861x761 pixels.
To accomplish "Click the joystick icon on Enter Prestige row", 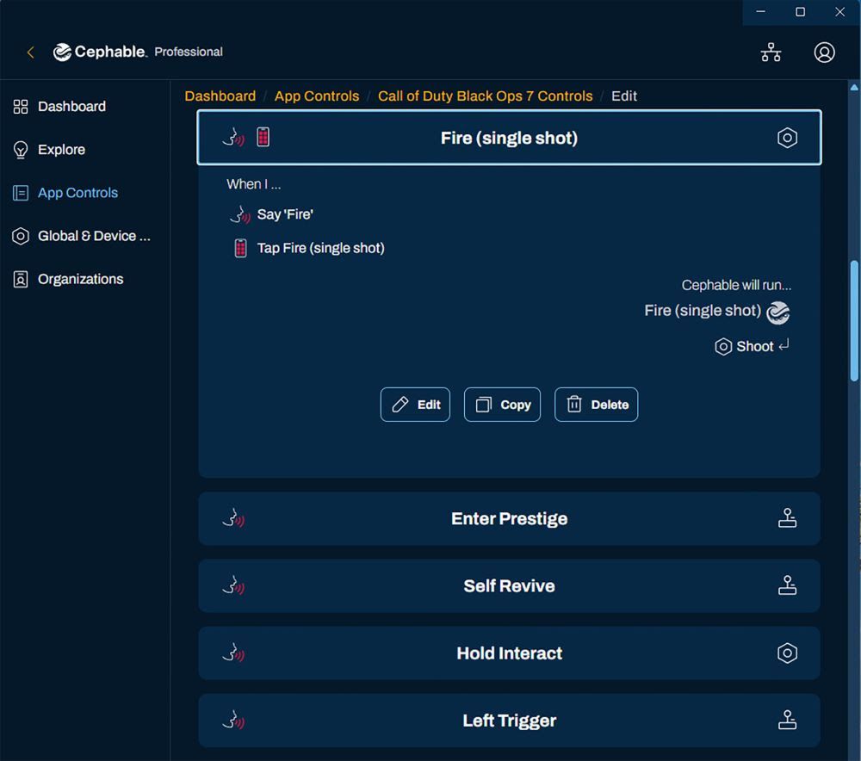I will (x=787, y=518).
